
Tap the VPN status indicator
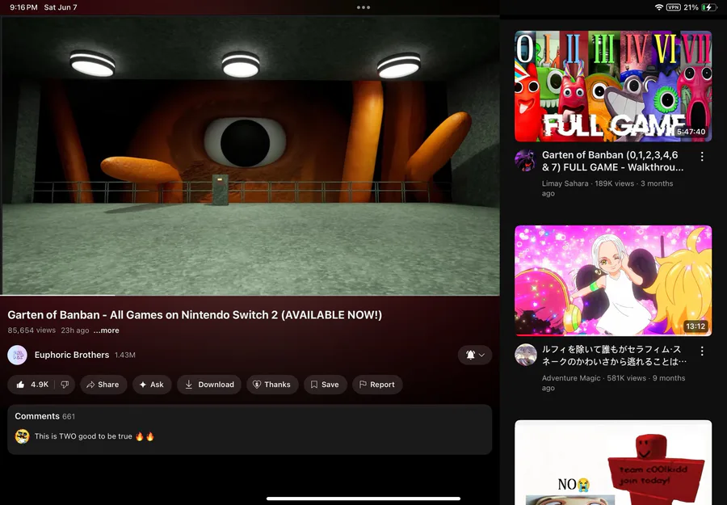pyautogui.click(x=673, y=7)
